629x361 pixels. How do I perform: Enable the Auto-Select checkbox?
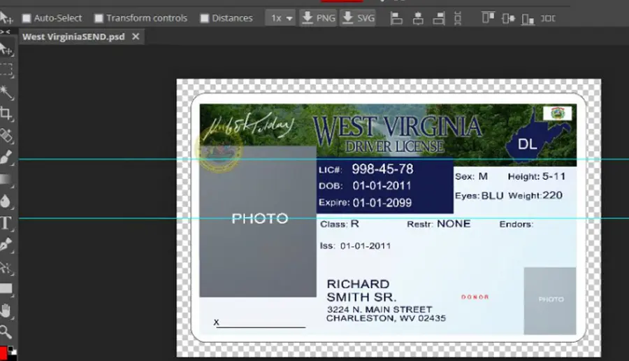[27, 18]
